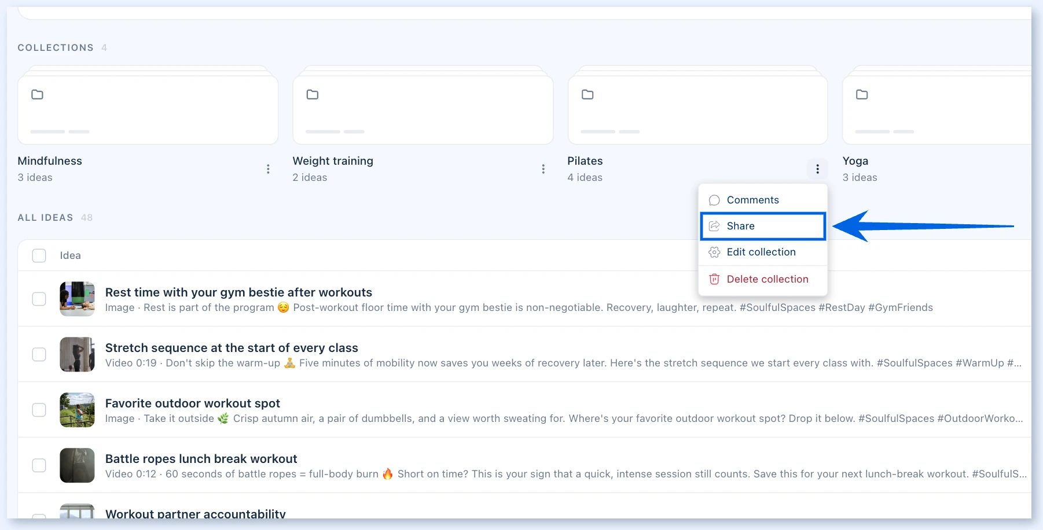This screenshot has height=530, width=1043.
Task: Open idea 'Rest time with your gym bestie after workouts'
Action: click(238, 292)
